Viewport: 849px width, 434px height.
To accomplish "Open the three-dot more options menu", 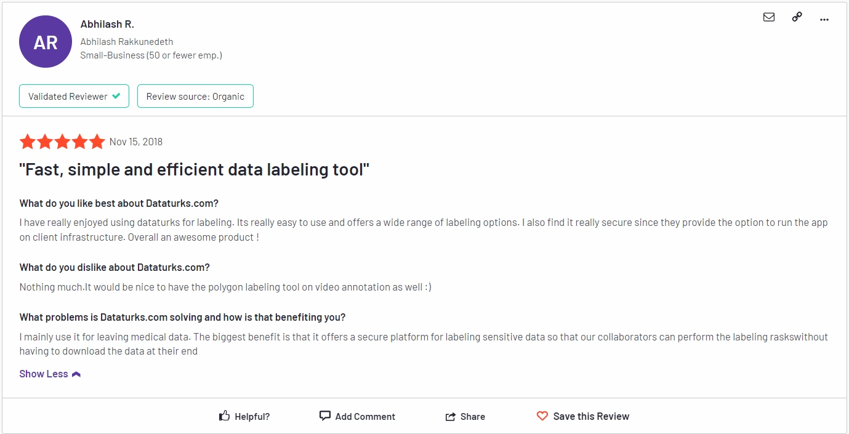I will [x=824, y=19].
